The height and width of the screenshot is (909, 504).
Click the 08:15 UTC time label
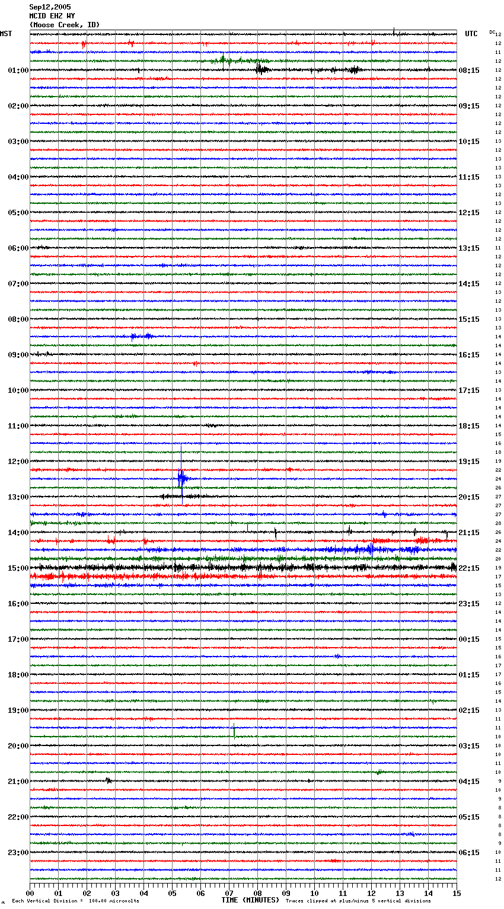tap(469, 71)
